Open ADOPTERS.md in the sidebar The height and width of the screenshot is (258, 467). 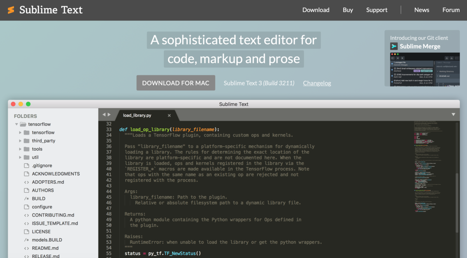click(x=48, y=182)
